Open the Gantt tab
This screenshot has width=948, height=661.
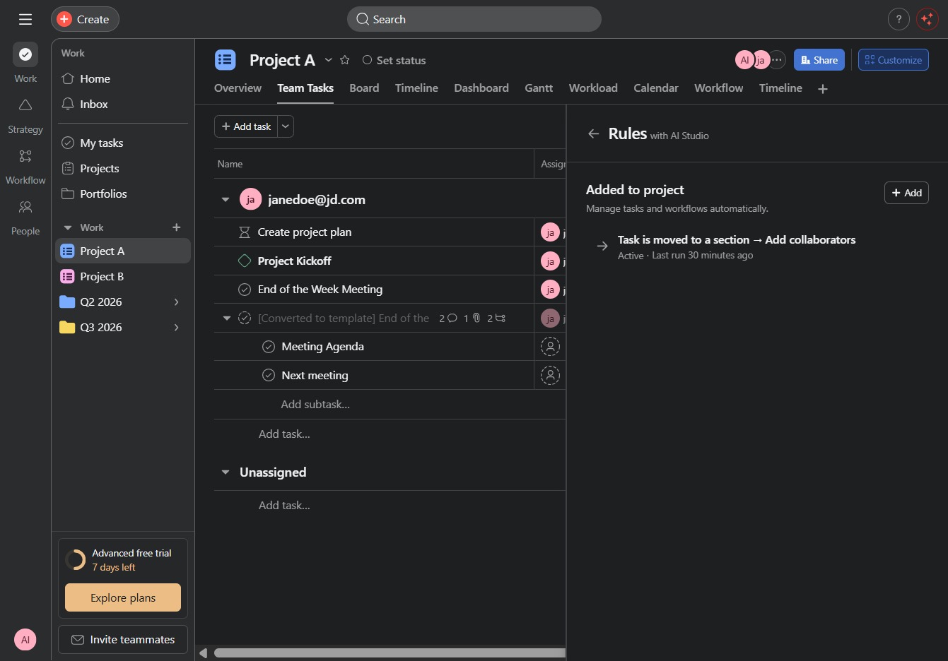539,88
